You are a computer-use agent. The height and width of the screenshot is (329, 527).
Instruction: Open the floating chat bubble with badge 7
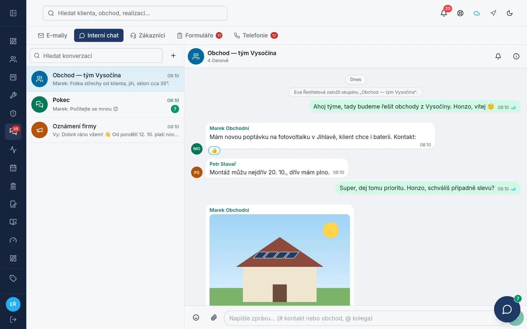point(507,309)
